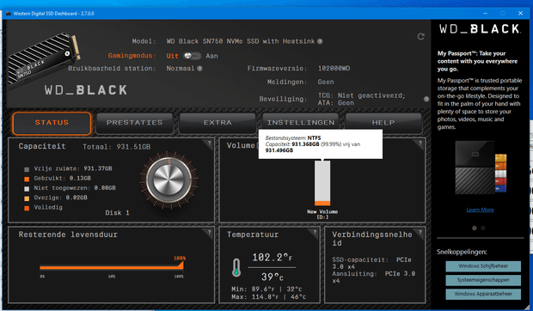Click the Uit label of Gamingmodus
The image size is (533, 311).
point(172,56)
